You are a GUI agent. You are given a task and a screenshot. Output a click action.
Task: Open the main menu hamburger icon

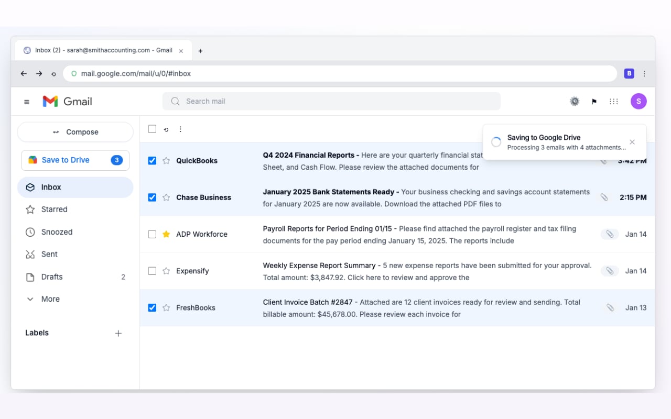tap(27, 102)
